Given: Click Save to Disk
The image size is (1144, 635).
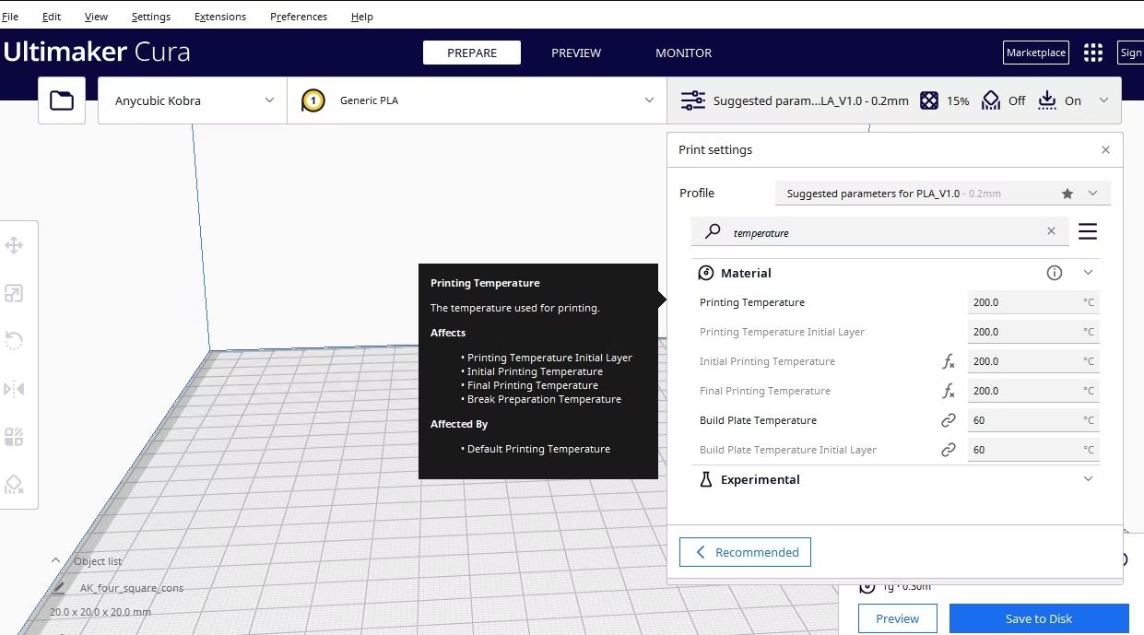Looking at the screenshot, I should tap(1039, 618).
